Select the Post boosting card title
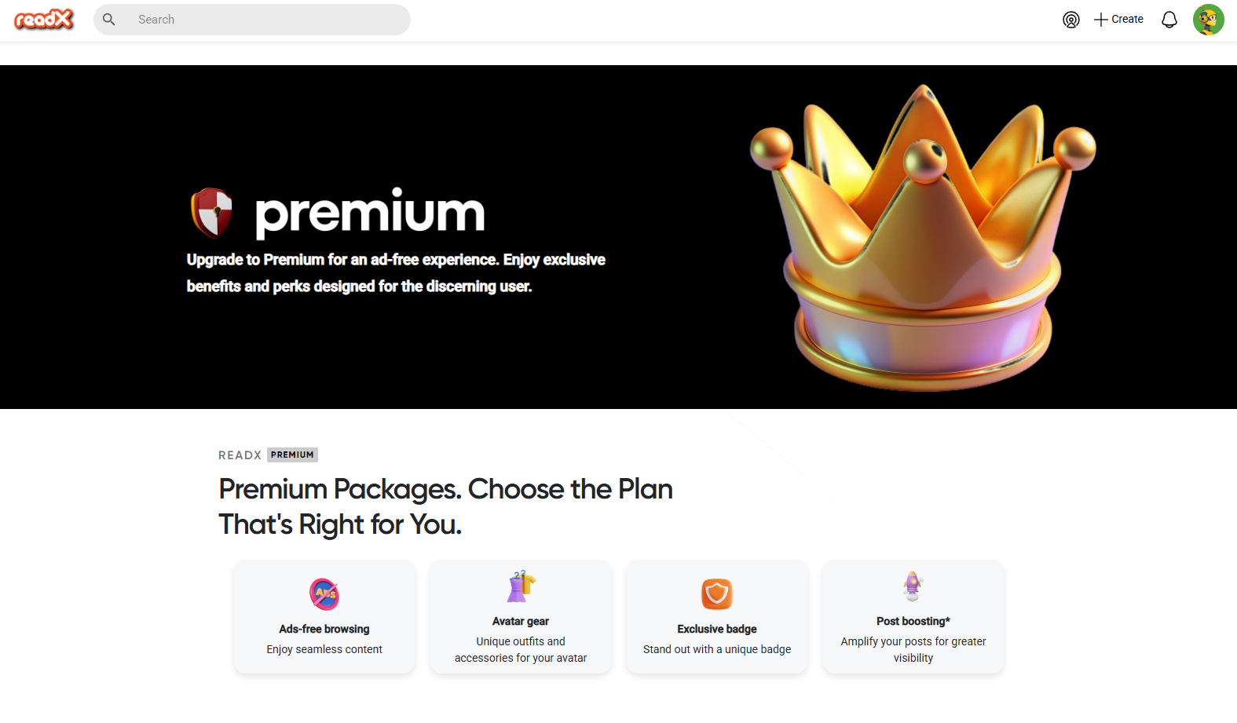 [913, 621]
